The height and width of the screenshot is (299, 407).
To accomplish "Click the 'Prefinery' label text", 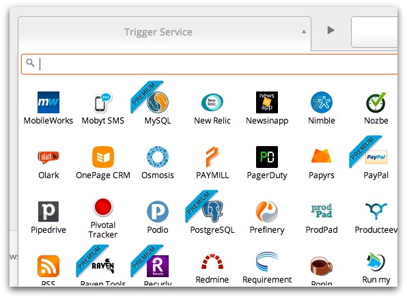I will 267,230.
